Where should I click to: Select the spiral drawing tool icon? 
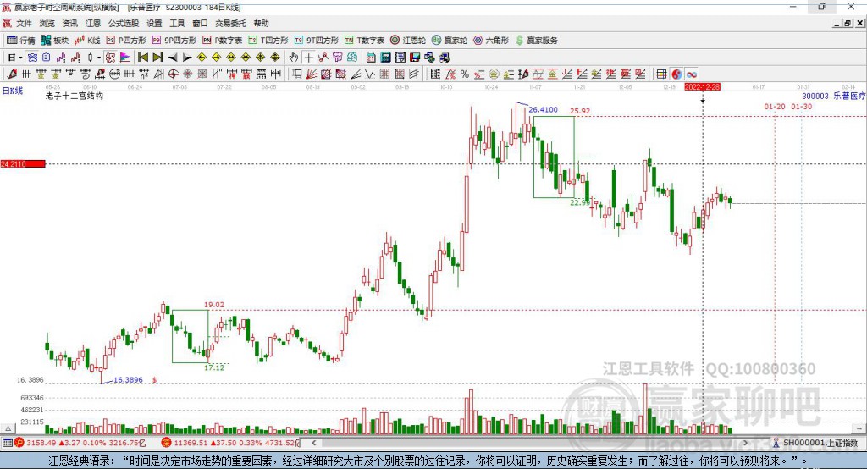tap(86, 74)
